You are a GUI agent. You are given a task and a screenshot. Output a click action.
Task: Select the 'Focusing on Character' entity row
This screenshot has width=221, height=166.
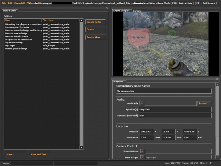42,27
